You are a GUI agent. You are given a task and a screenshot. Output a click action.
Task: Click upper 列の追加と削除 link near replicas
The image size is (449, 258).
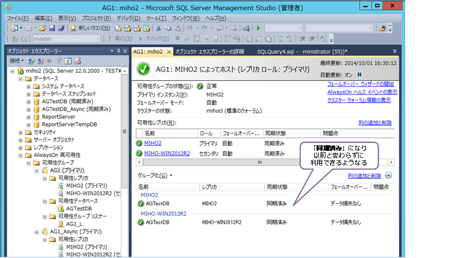click(375, 123)
